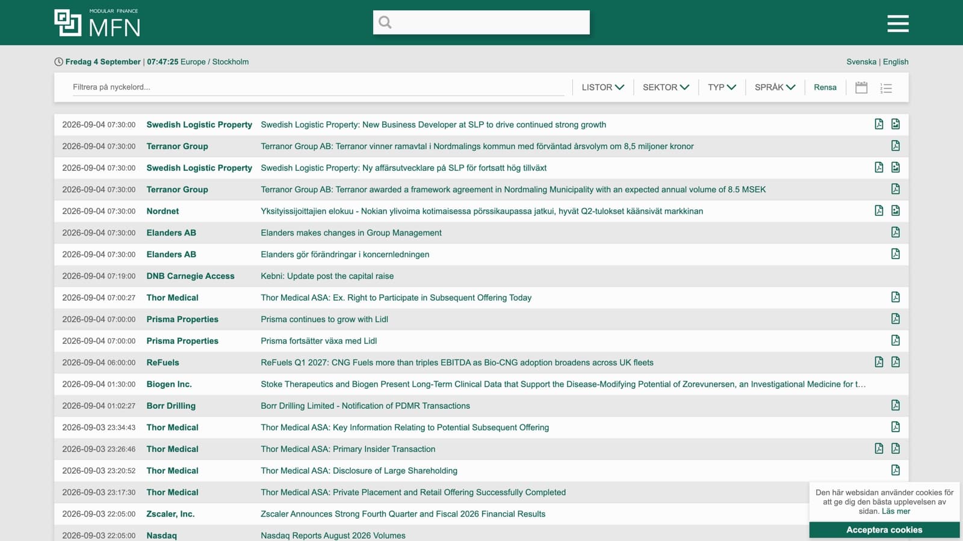This screenshot has height=541, width=963.
Task: Open PDF for Thor Medical Key Information release
Action: (x=896, y=427)
